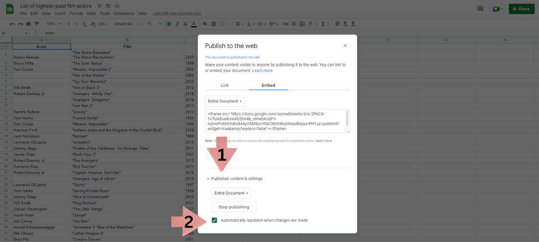This screenshot has width=539, height=242.
Task: Star the spreadsheet with the star icon
Action: tap(100, 6)
